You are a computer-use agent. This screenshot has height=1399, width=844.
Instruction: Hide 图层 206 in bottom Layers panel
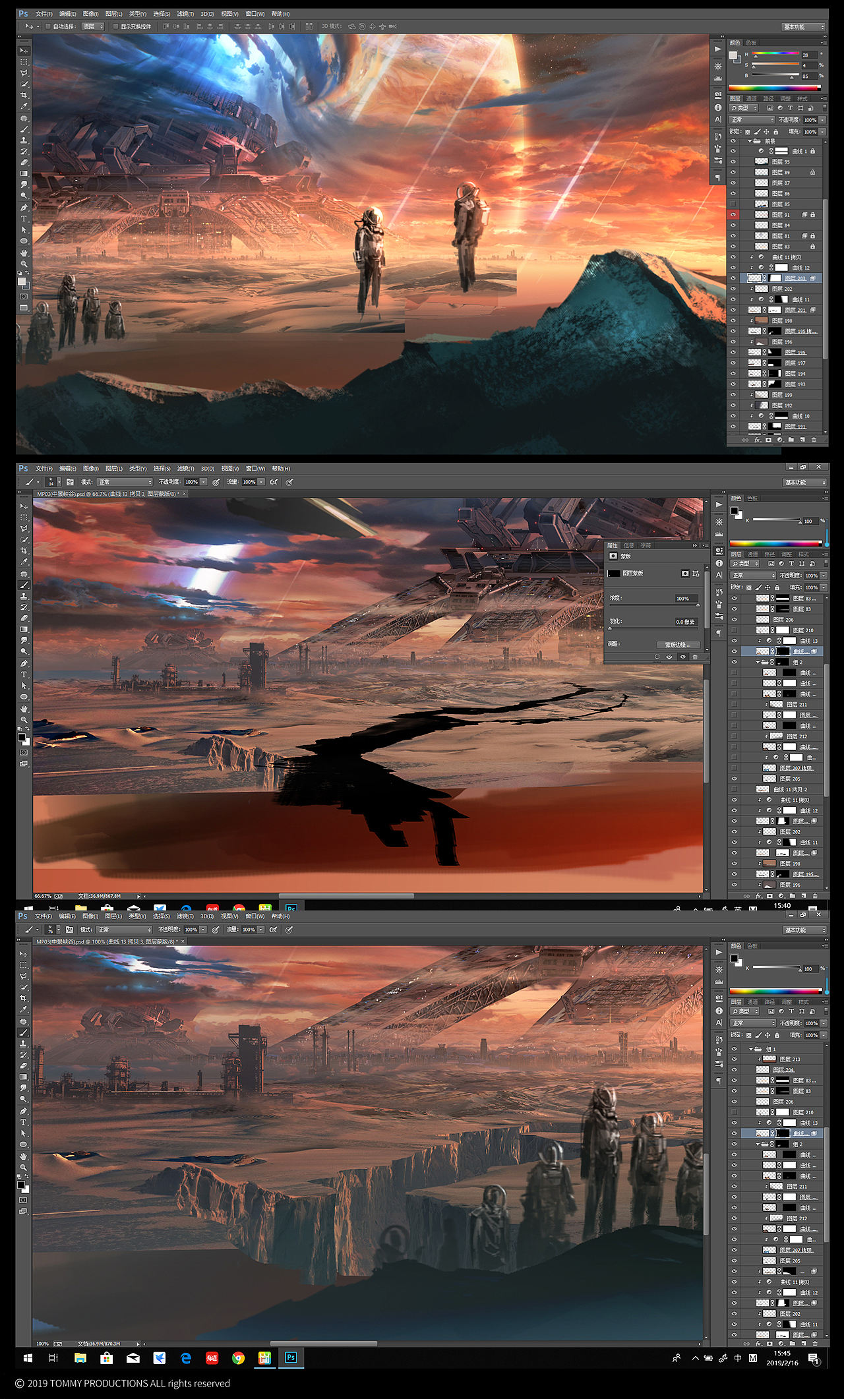[734, 1102]
